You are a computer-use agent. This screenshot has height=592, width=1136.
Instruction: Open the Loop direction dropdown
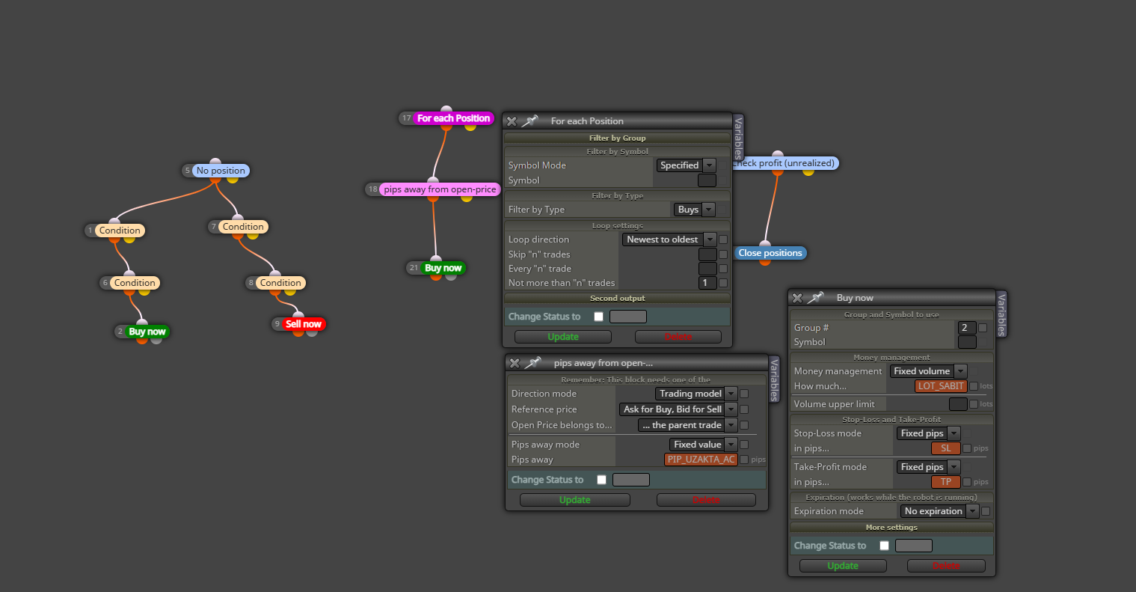[670, 239]
